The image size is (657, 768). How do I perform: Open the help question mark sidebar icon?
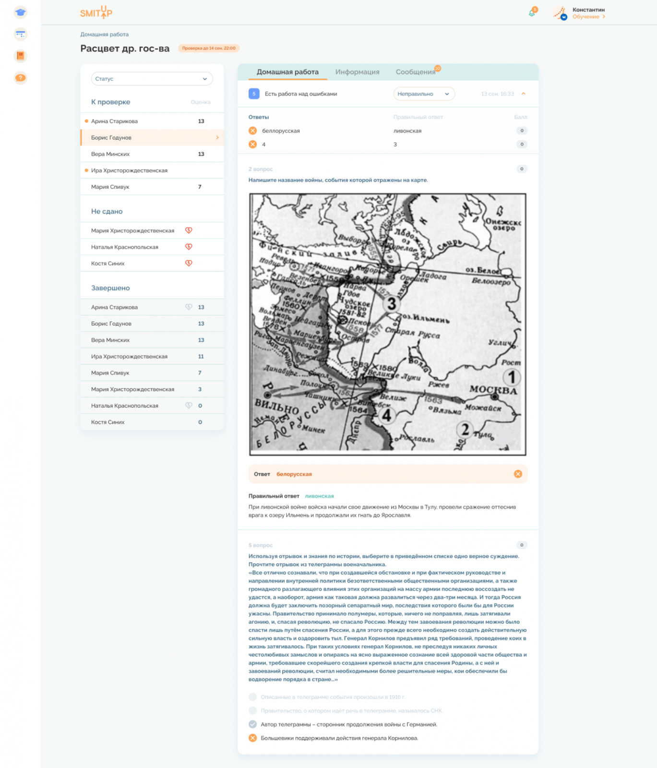click(20, 78)
